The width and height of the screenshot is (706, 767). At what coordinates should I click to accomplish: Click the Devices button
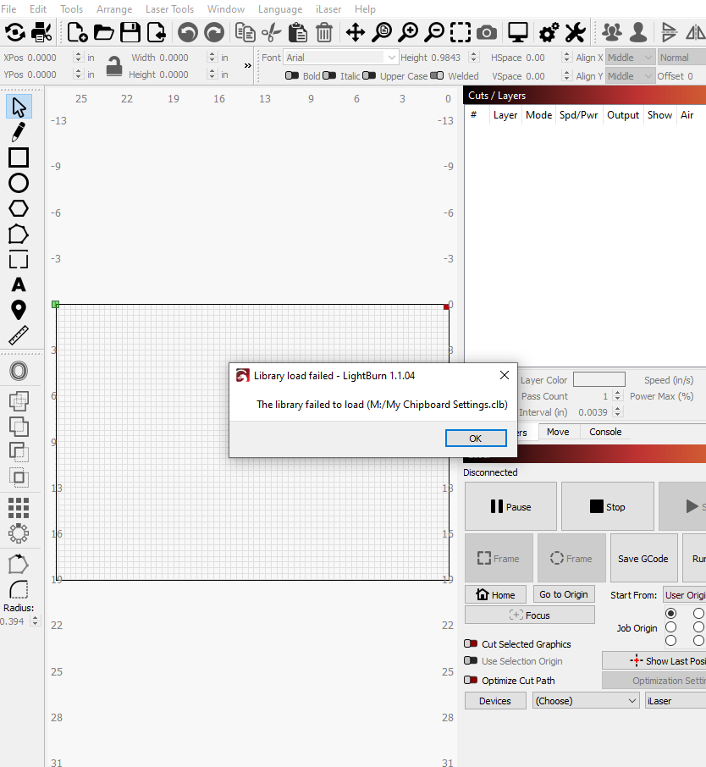[495, 700]
